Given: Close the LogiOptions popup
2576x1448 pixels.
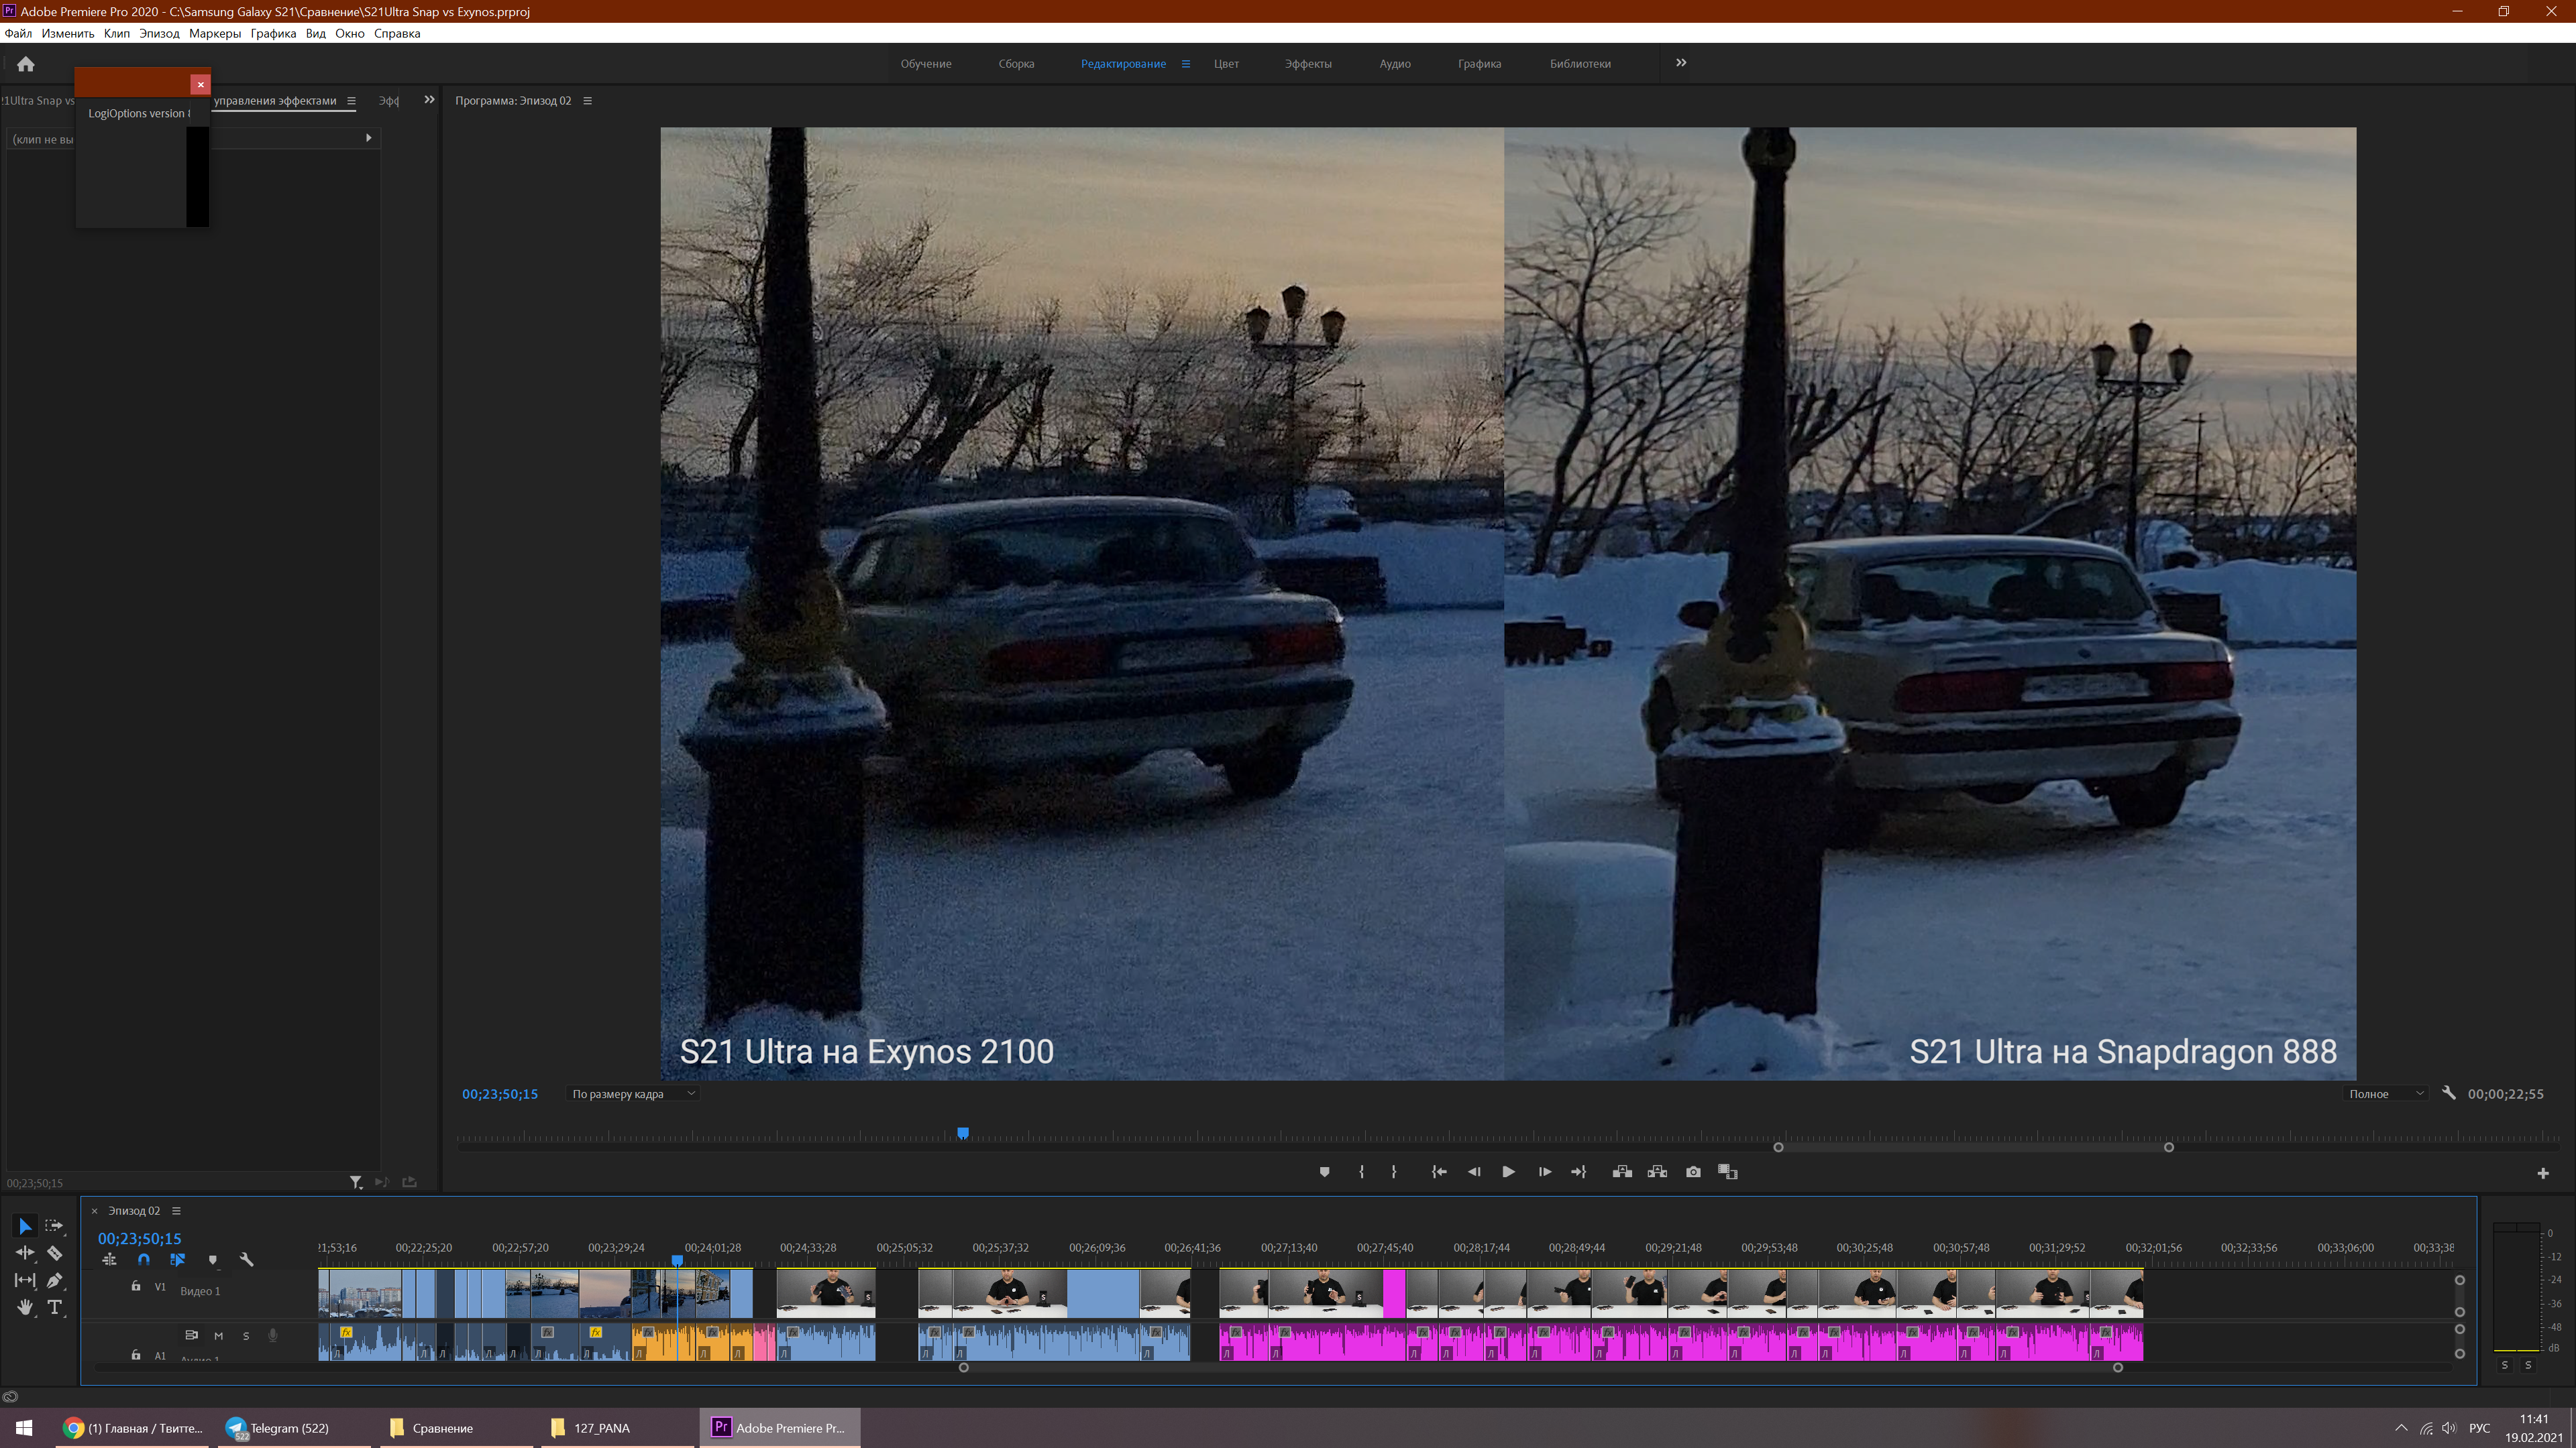Looking at the screenshot, I should click(x=200, y=84).
